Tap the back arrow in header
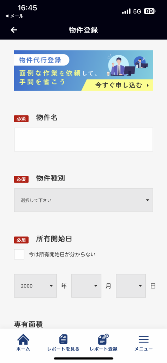Screen dimensions: 167x363 tap(14, 30)
